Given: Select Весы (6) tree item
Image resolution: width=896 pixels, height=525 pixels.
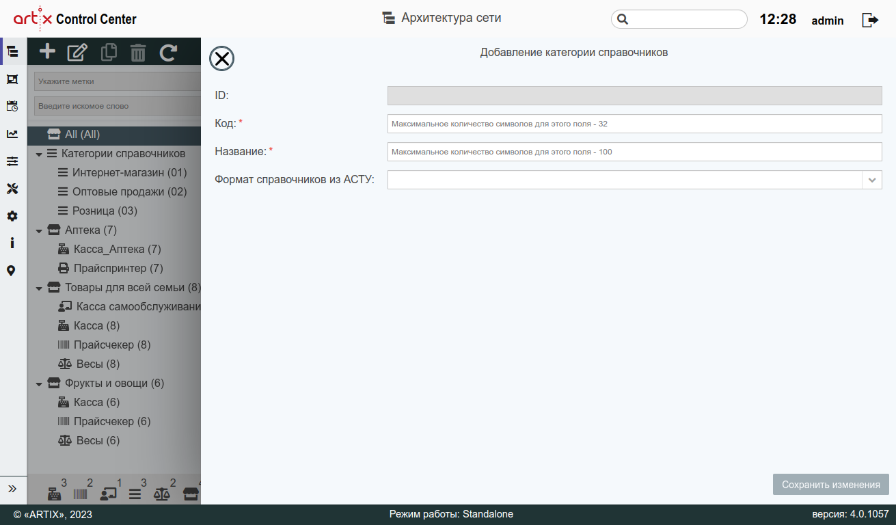Looking at the screenshot, I should 98,441.
